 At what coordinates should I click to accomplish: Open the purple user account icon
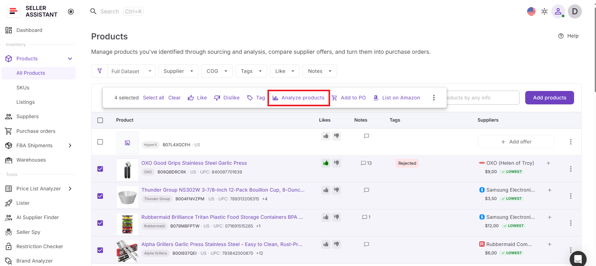[558, 12]
